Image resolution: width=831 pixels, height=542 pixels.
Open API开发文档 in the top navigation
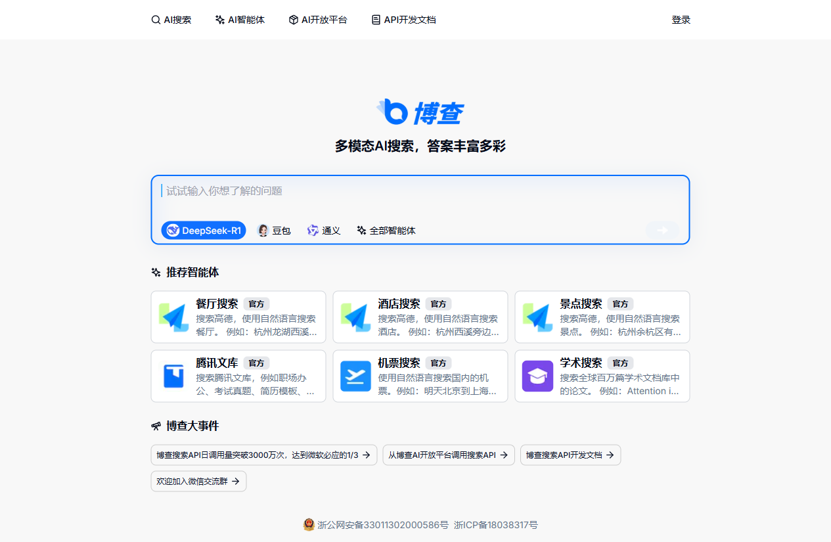pyautogui.click(x=403, y=20)
